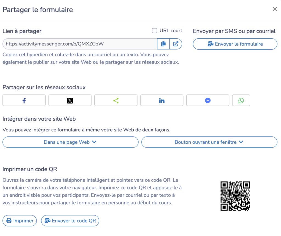The width and height of the screenshot is (281, 236).
Task: Click the QR code image
Action: [235, 196]
